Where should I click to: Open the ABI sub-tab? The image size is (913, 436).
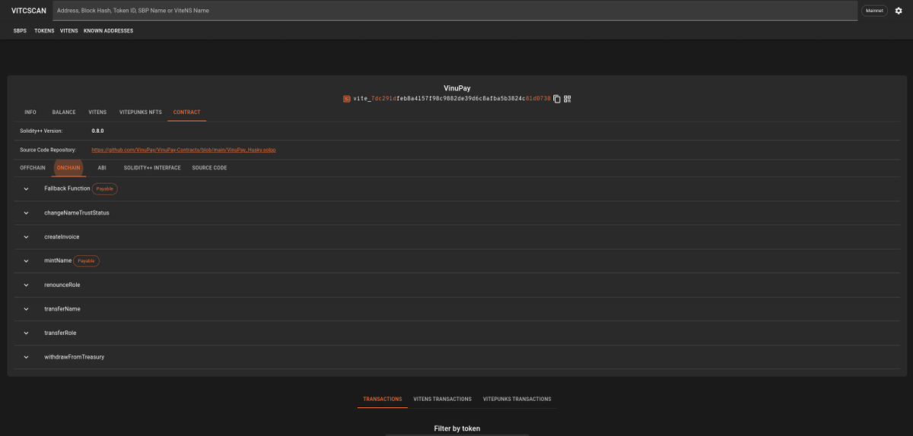coord(102,167)
